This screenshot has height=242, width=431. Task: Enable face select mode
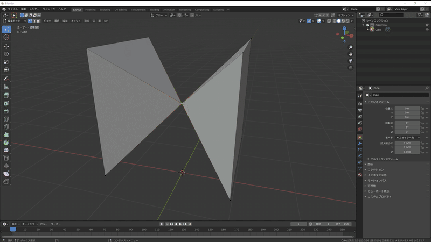pos(38,21)
